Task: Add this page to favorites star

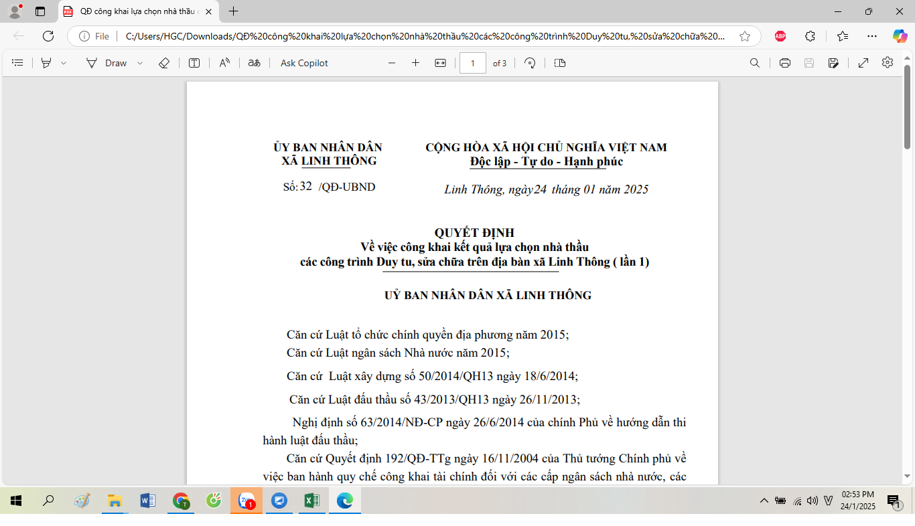Action: [x=745, y=36]
